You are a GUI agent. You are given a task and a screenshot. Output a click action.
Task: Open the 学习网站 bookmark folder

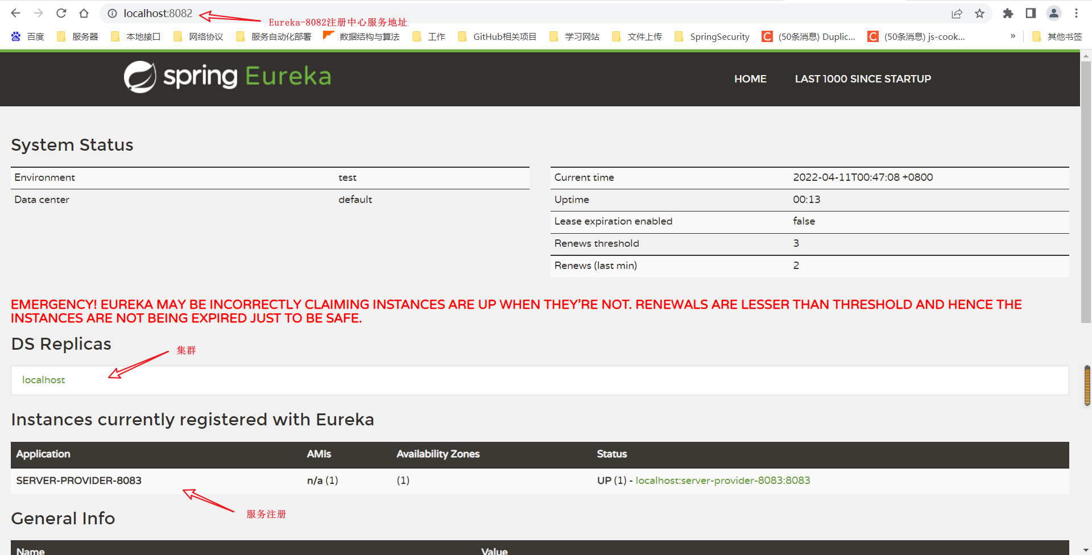pos(574,36)
